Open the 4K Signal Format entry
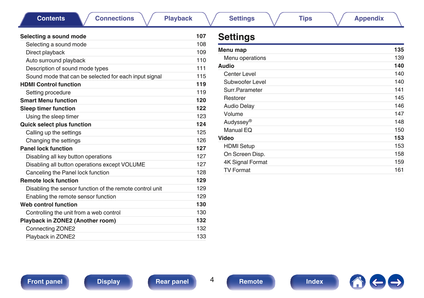The height and width of the screenshot is (298, 424). (x=246, y=162)
